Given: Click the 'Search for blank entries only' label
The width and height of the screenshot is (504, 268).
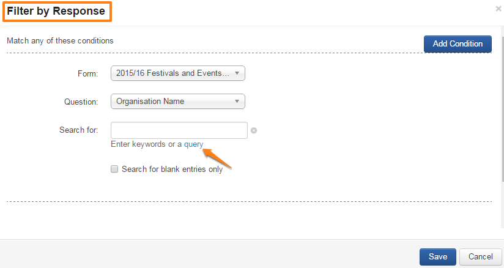Looking at the screenshot, I should click(172, 169).
